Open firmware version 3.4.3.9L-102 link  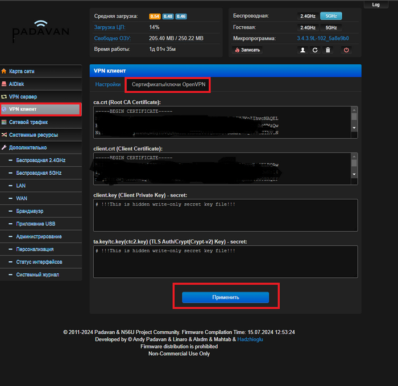click(x=322, y=39)
